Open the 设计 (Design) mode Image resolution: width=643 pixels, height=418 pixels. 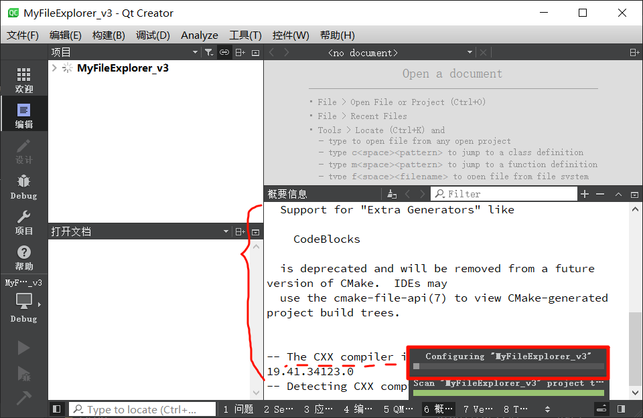point(24,151)
